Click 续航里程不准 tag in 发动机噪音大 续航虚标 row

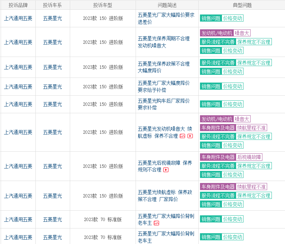pyautogui.click(x=252, y=128)
